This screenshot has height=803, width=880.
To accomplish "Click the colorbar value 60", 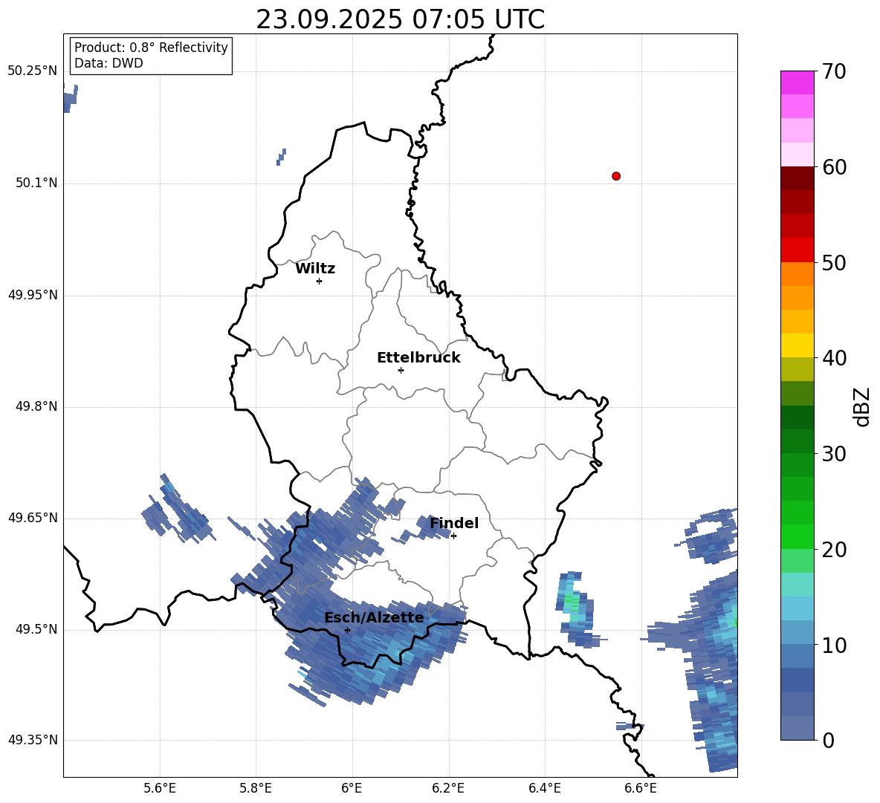I will click(x=834, y=167).
